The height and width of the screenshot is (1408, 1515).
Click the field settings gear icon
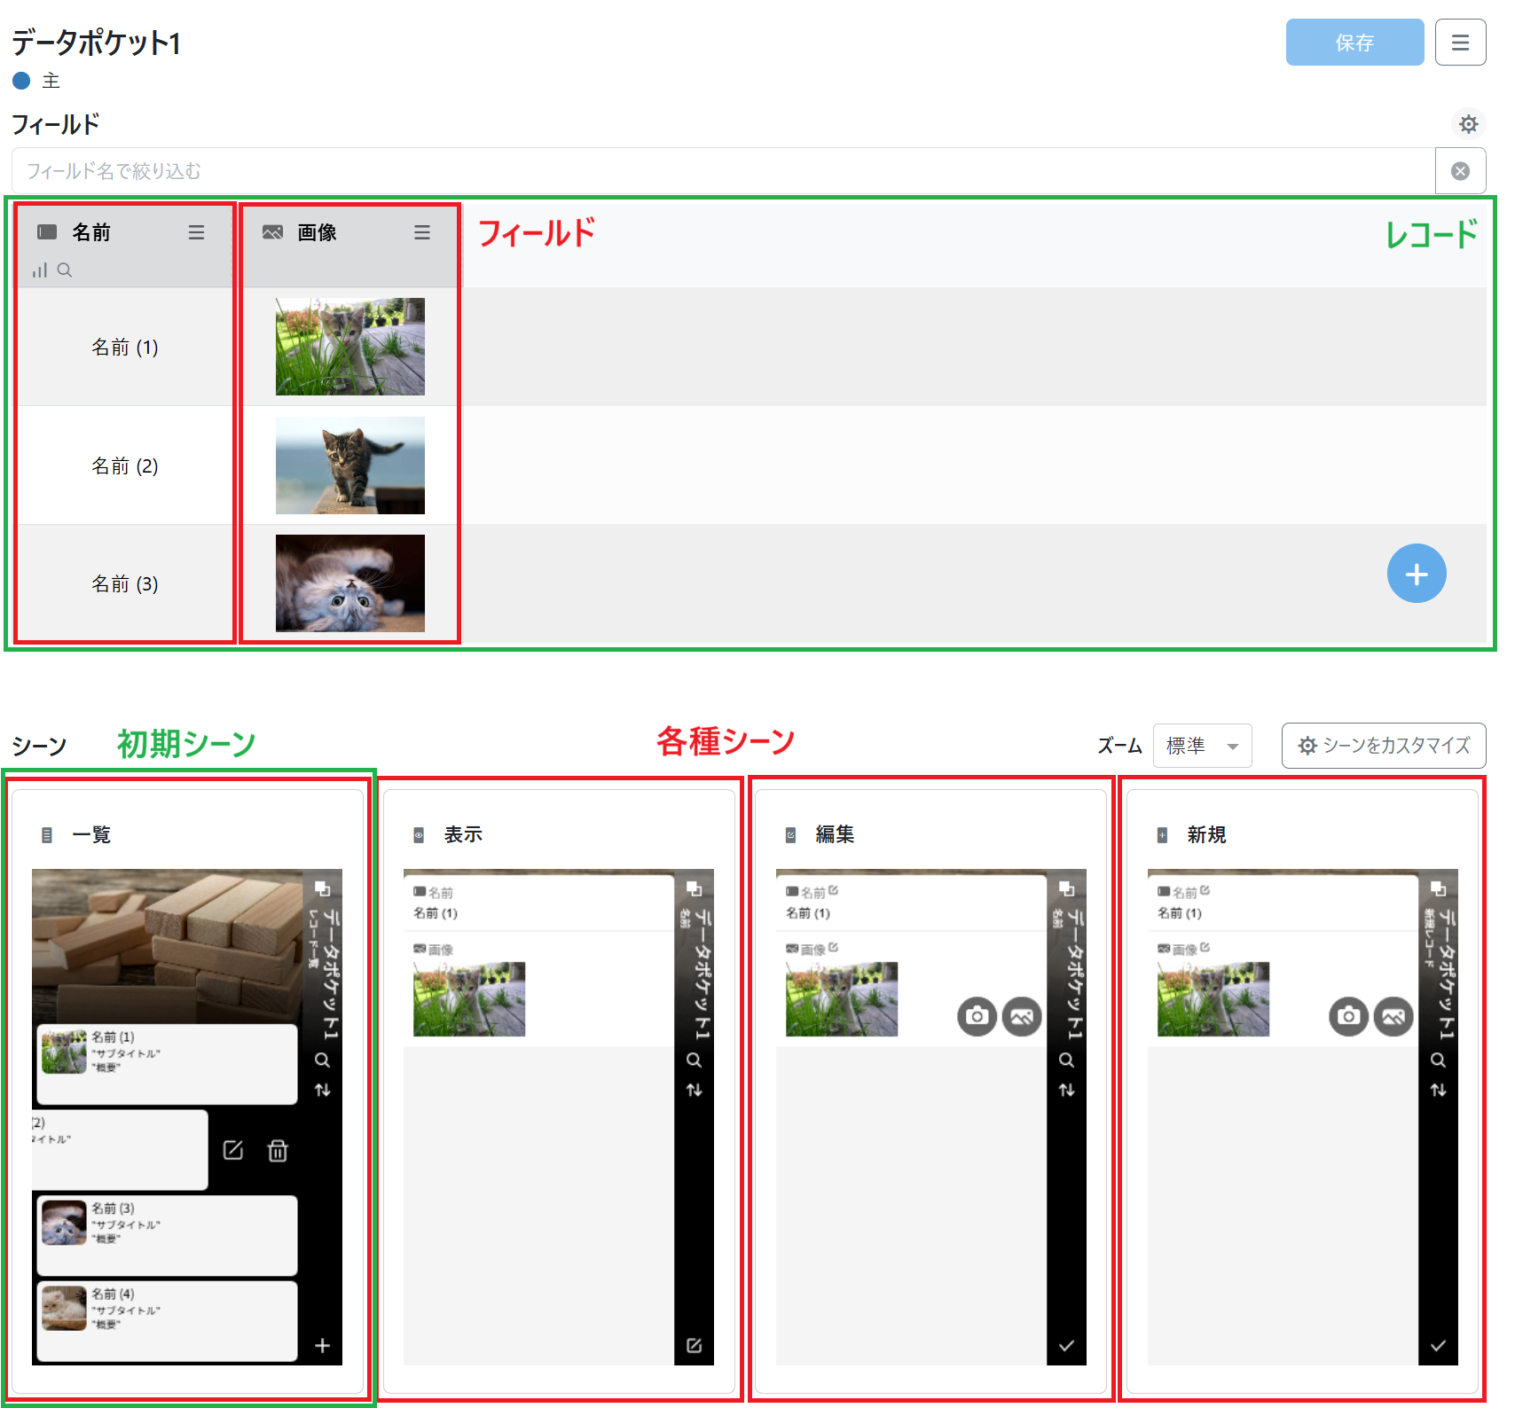(x=1468, y=123)
